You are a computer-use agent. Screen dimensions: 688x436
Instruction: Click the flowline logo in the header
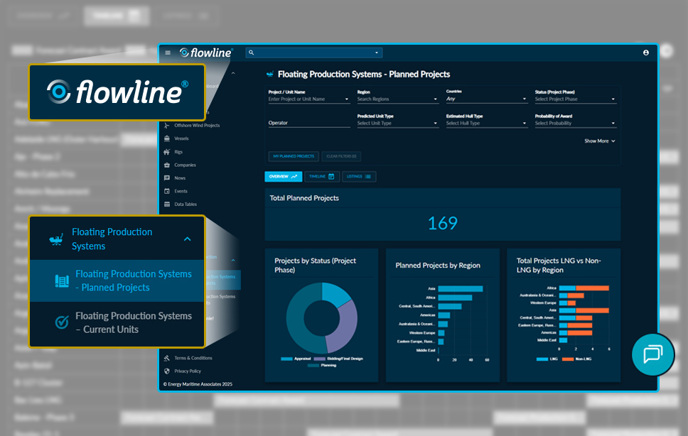coord(206,53)
